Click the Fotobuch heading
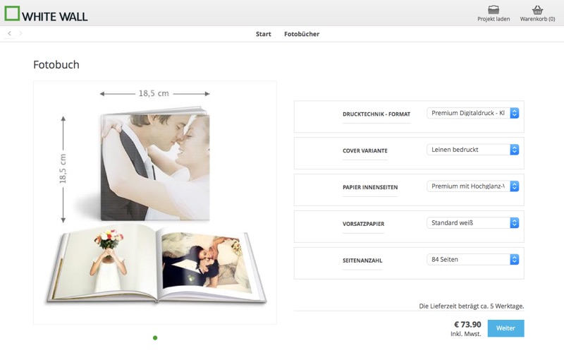This screenshot has width=564, height=353. (x=56, y=64)
